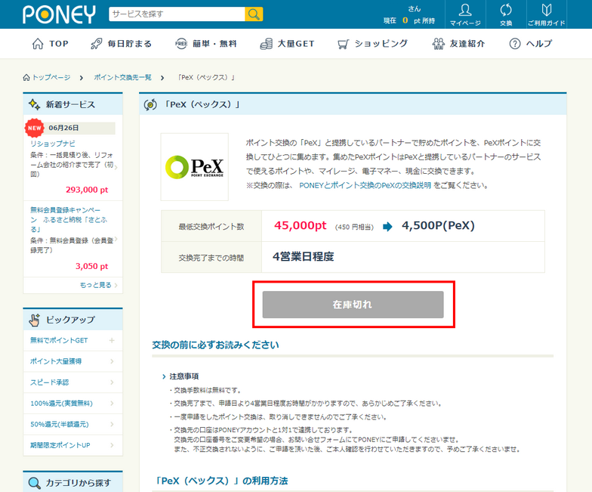
Task: Click the pointing hand ピックアップ icon
Action: pos(35,320)
